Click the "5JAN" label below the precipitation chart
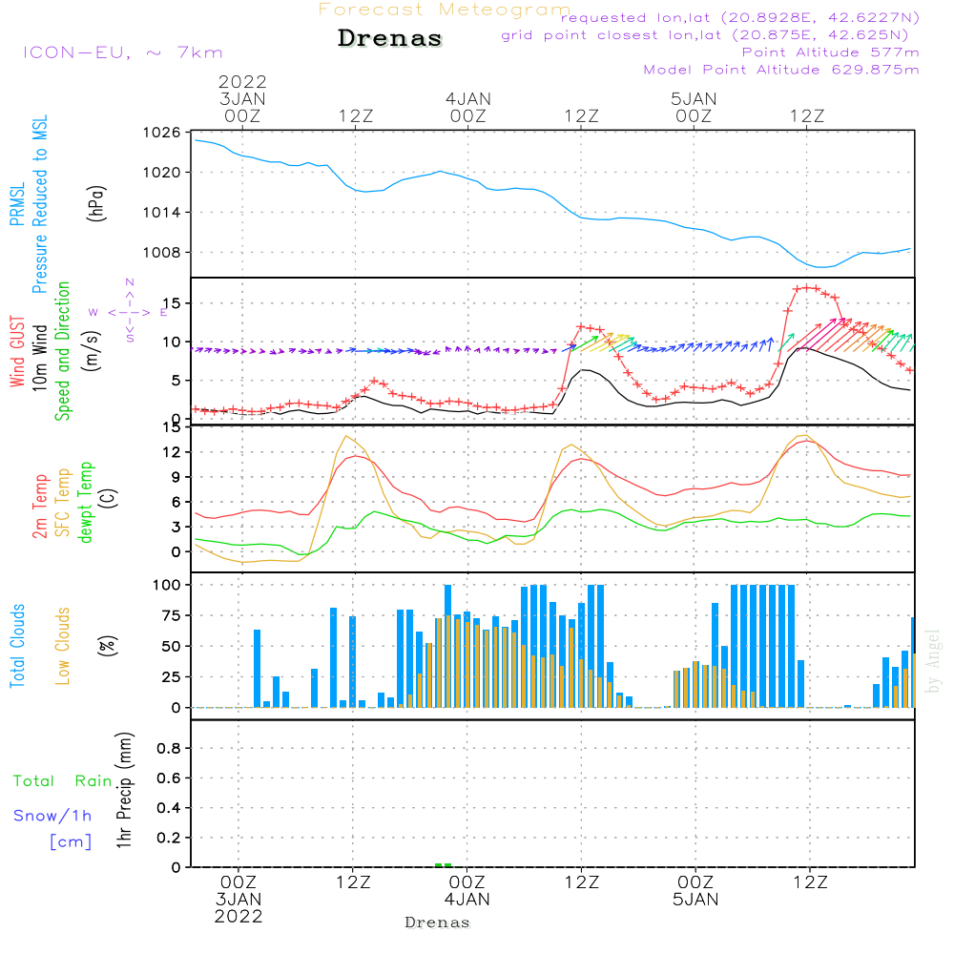 click(x=695, y=900)
